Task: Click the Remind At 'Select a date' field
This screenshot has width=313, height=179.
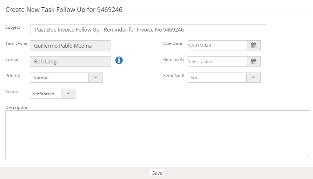Action: tap(217, 61)
